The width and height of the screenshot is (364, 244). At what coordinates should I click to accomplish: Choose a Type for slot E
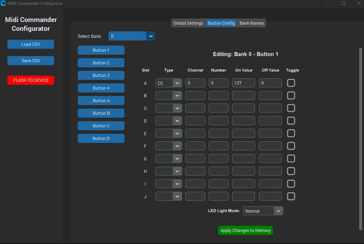click(169, 133)
